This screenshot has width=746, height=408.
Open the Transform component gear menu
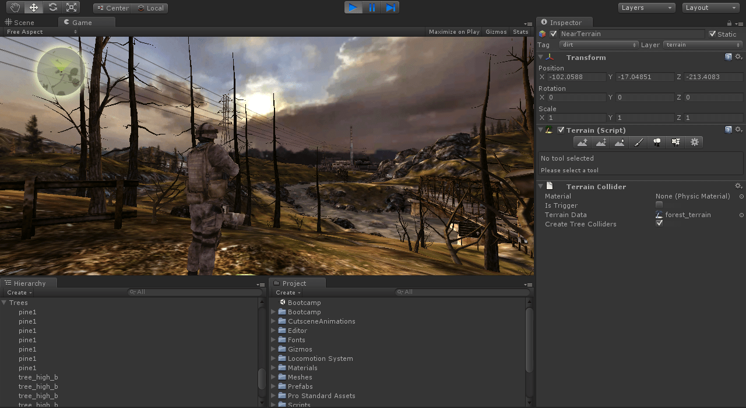tap(738, 57)
